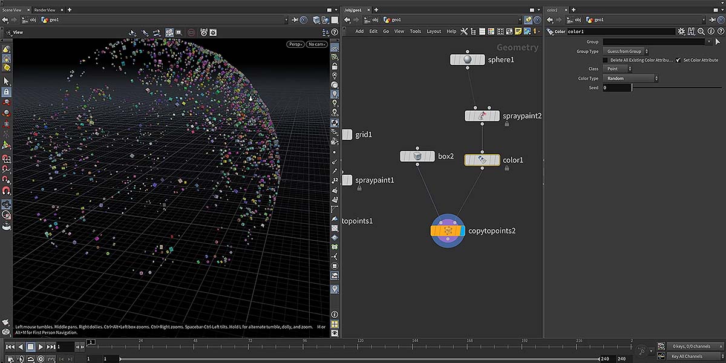
Task: Jump to the first frame
Action: (x=10, y=347)
